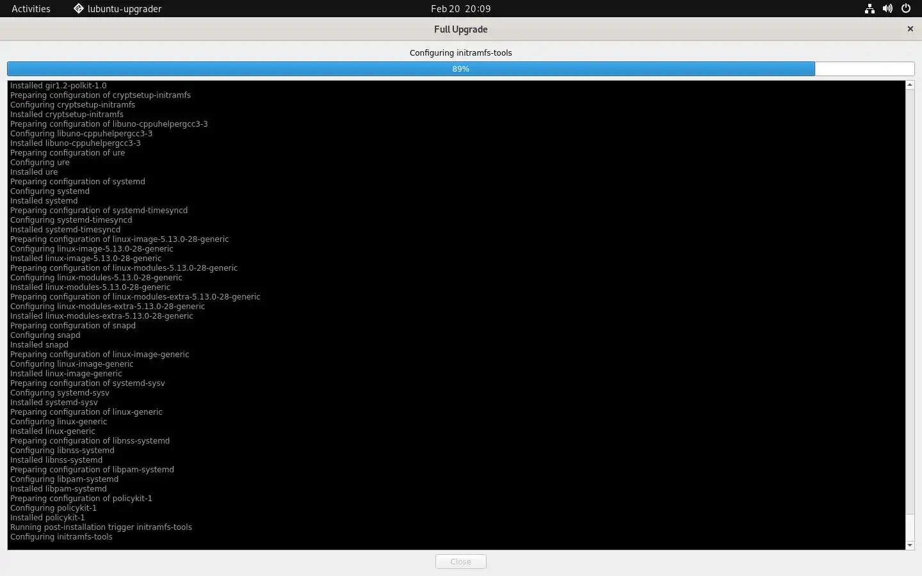
Task: Click the Full Upgrade window title
Action: tap(460, 29)
